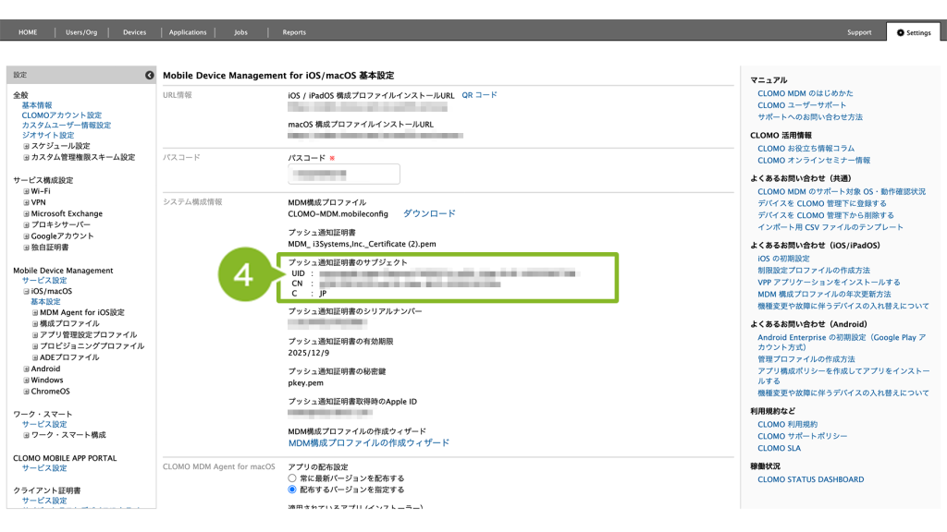Go to the Applications menu
This screenshot has width=947, height=532.
188,32
